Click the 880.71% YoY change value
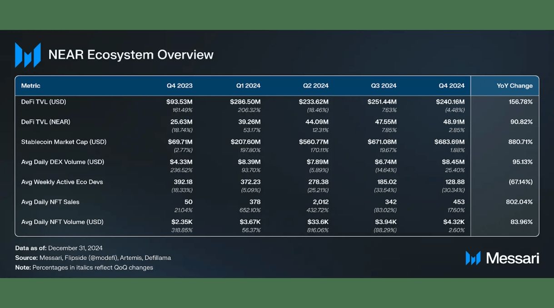 tap(521, 142)
